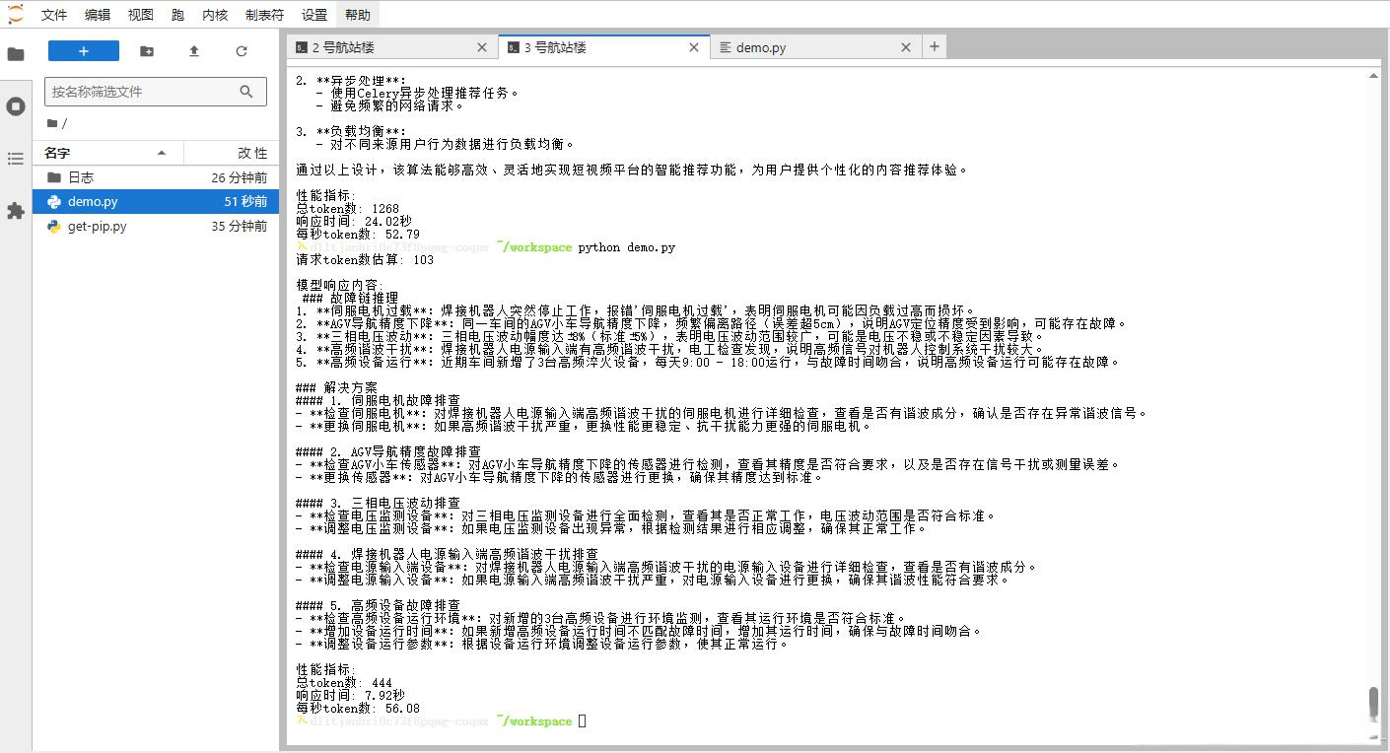Open the file browser sidebar icon
The width and height of the screenshot is (1390, 753).
coord(16,54)
